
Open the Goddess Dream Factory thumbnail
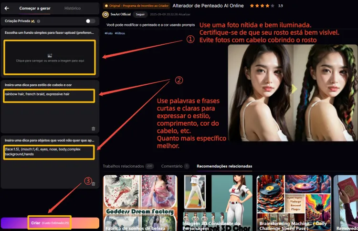[140, 202]
